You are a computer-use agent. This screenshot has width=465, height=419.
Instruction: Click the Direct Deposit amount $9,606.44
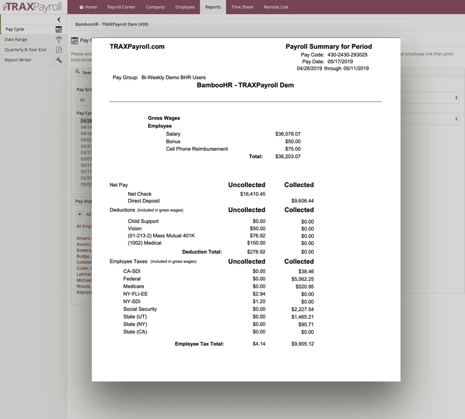tap(302, 201)
